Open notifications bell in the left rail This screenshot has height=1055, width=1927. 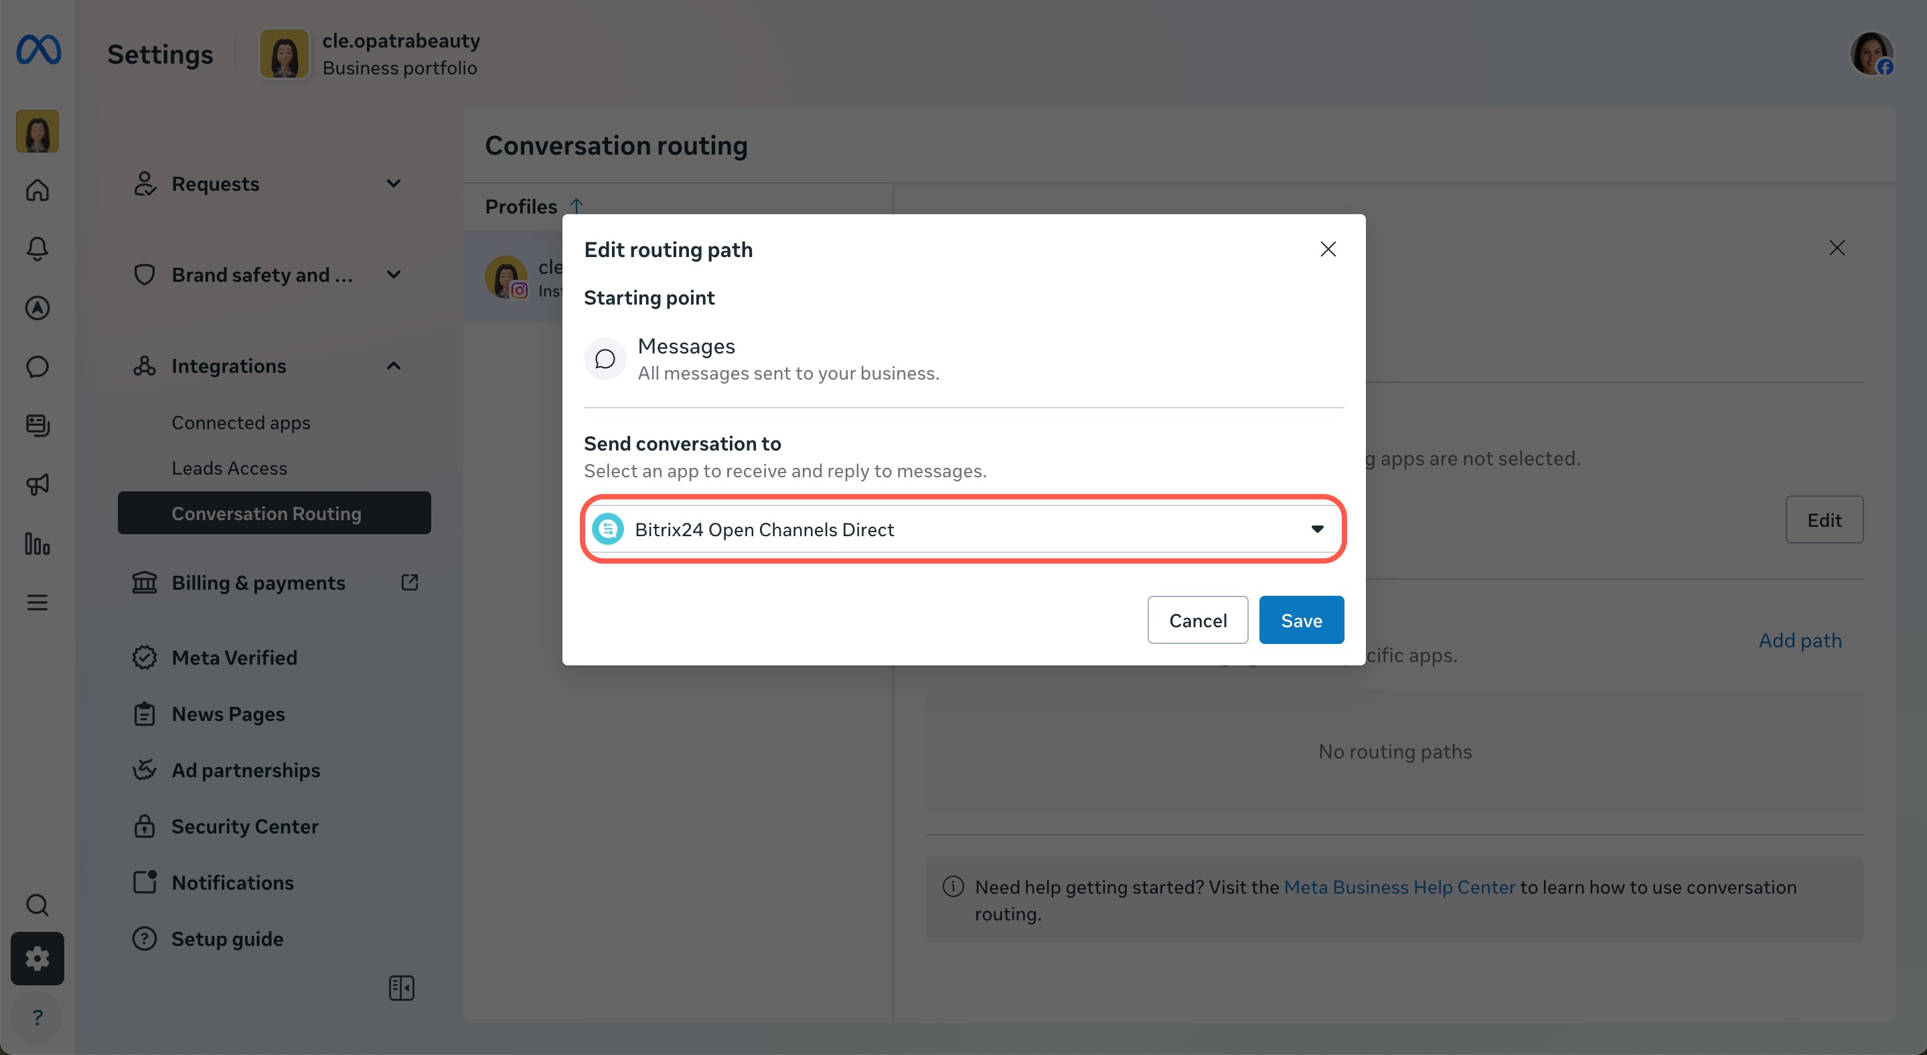pos(37,248)
